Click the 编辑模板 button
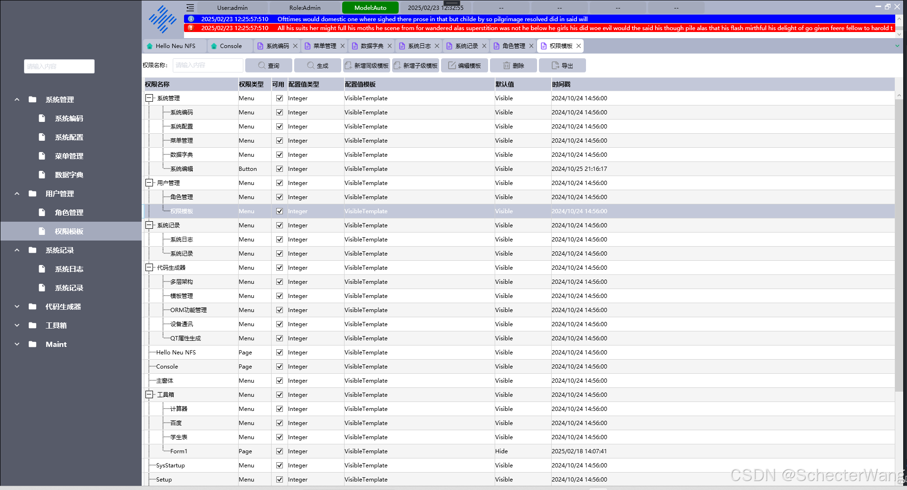 tap(464, 65)
